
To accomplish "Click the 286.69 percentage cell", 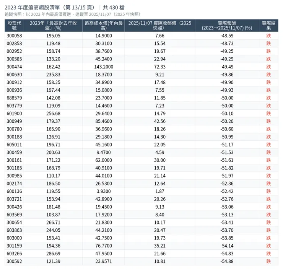I will tap(53, 254).
